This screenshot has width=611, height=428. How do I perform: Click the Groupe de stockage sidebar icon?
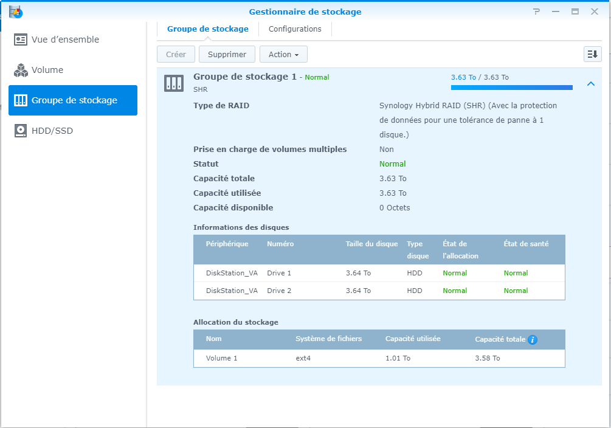21,100
